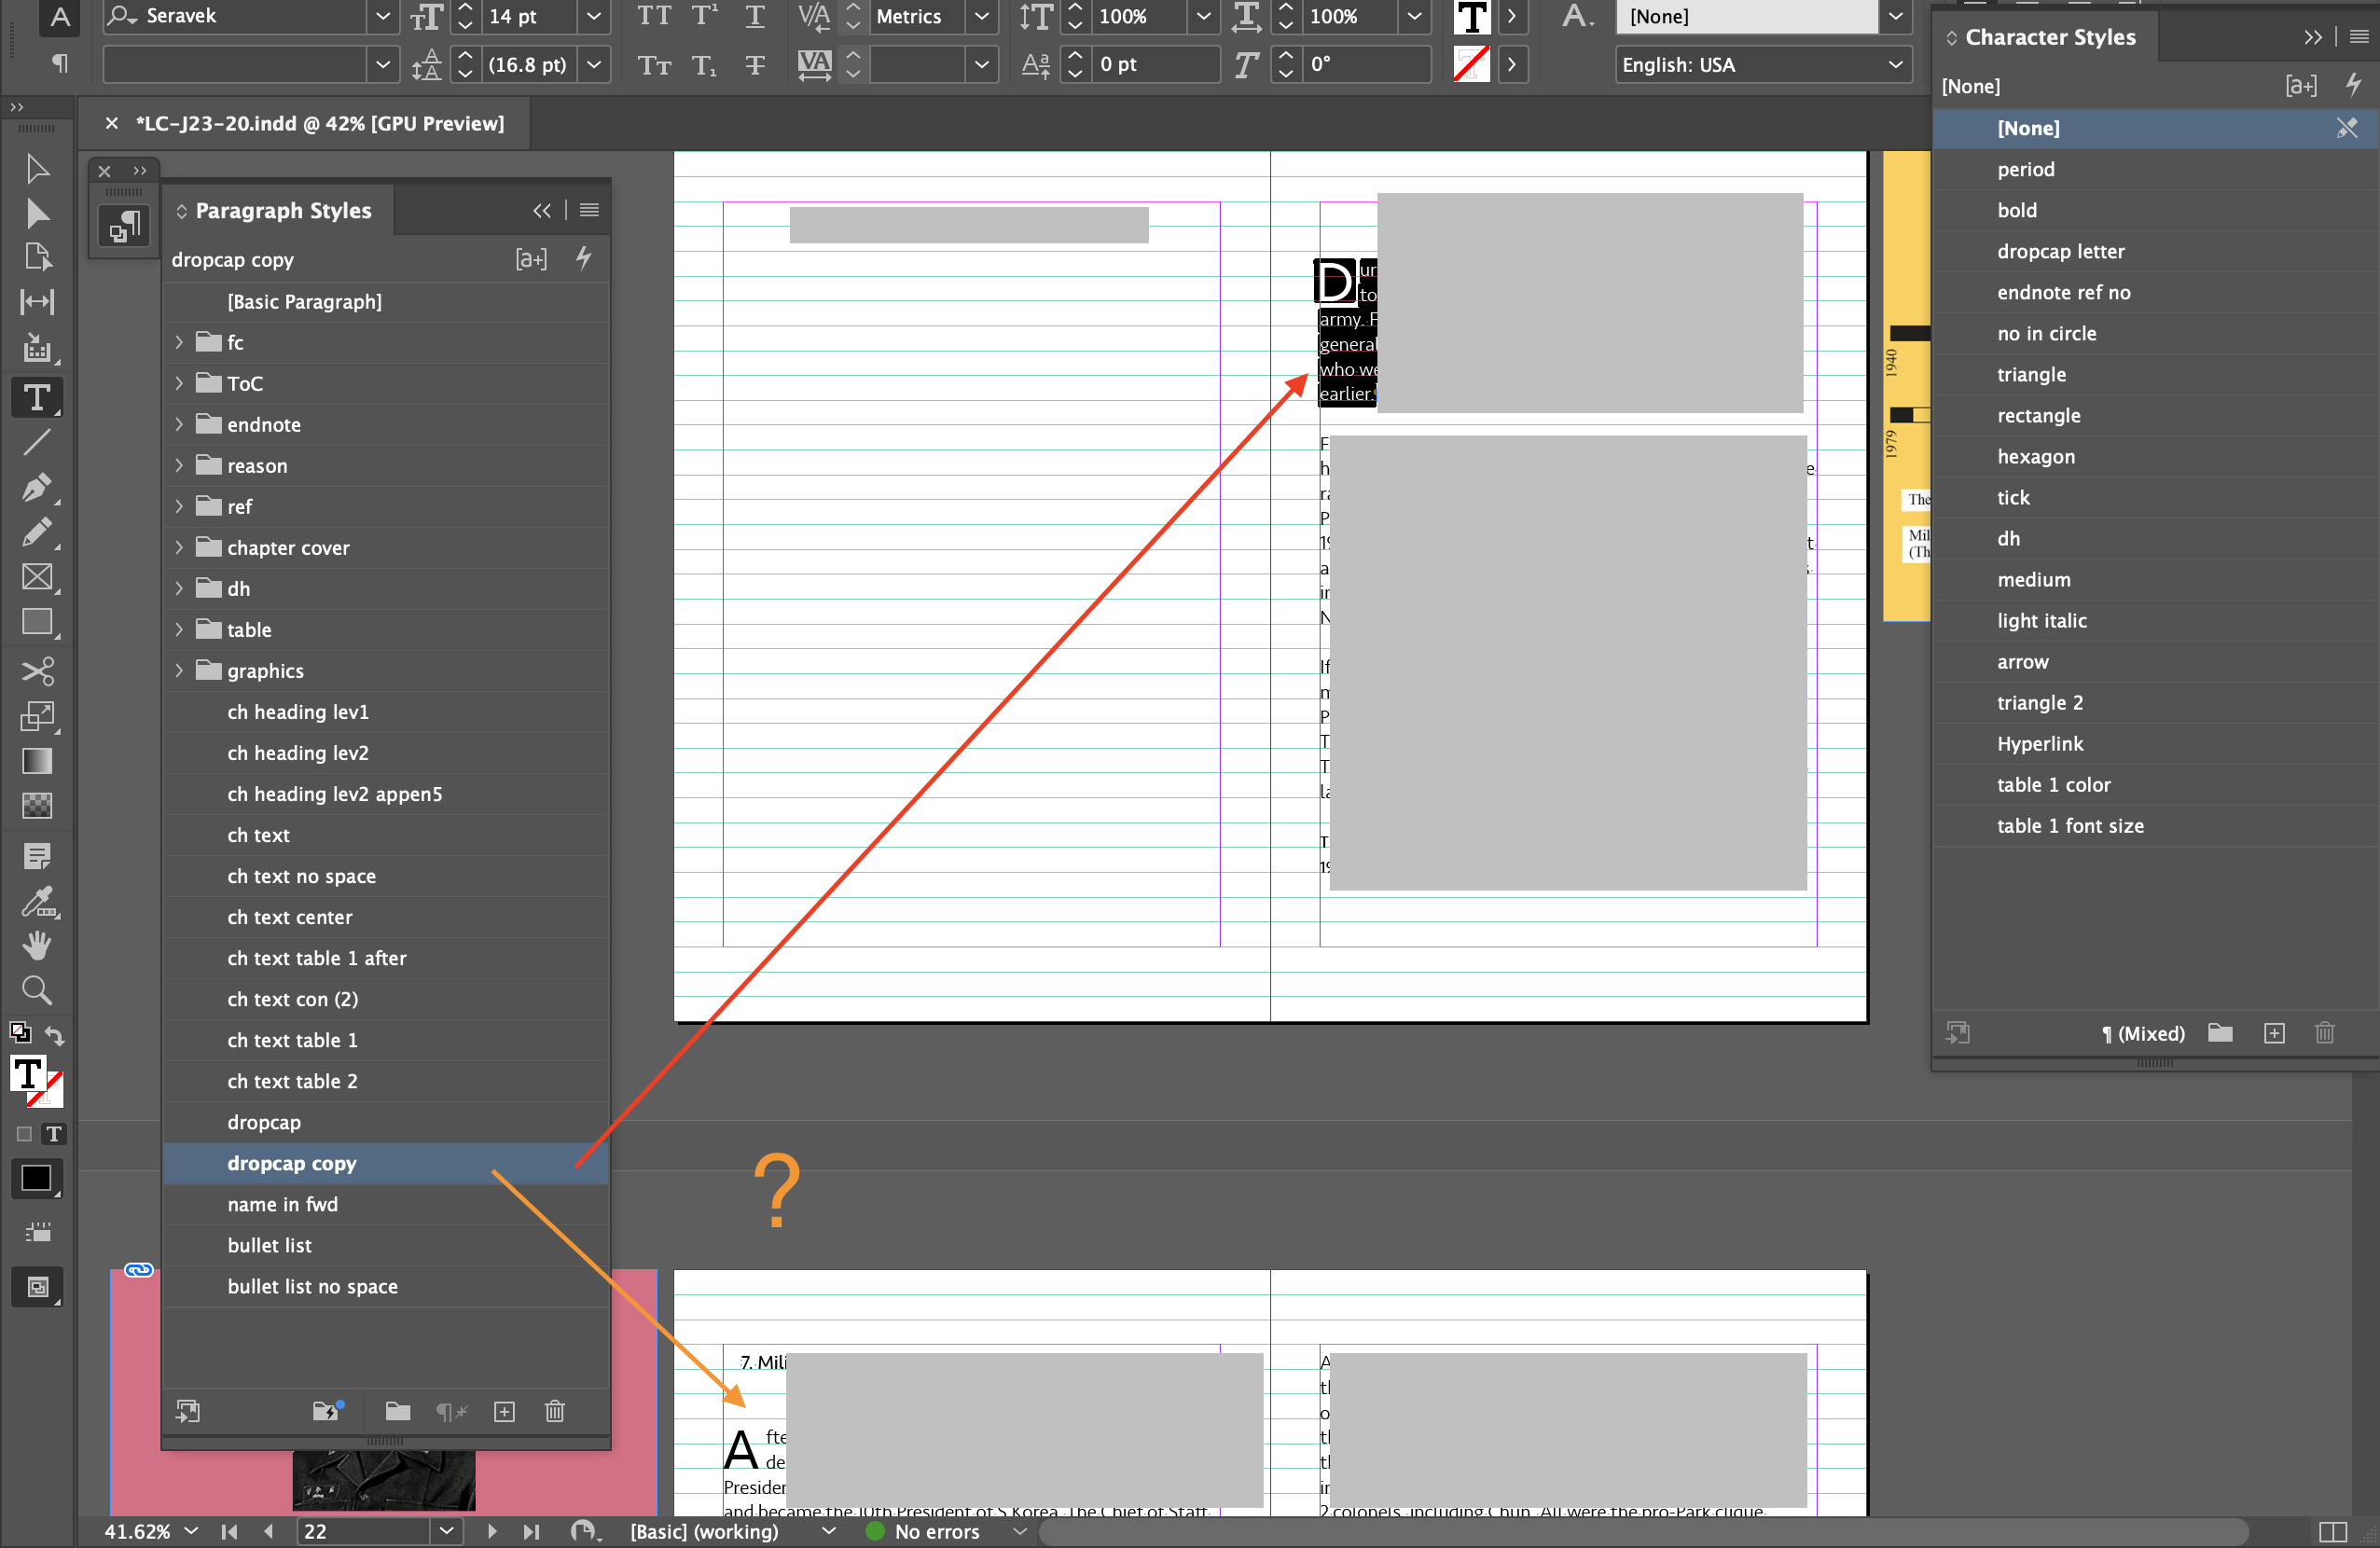Image resolution: width=2380 pixels, height=1548 pixels.
Task: Click the fill color swatch in the toolbar
Action: pyautogui.click(x=37, y=1179)
